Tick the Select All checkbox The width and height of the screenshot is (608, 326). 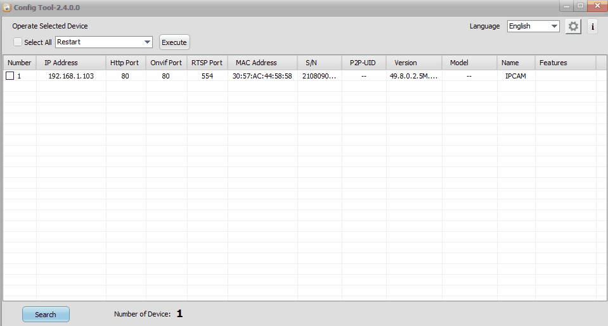pyautogui.click(x=18, y=42)
